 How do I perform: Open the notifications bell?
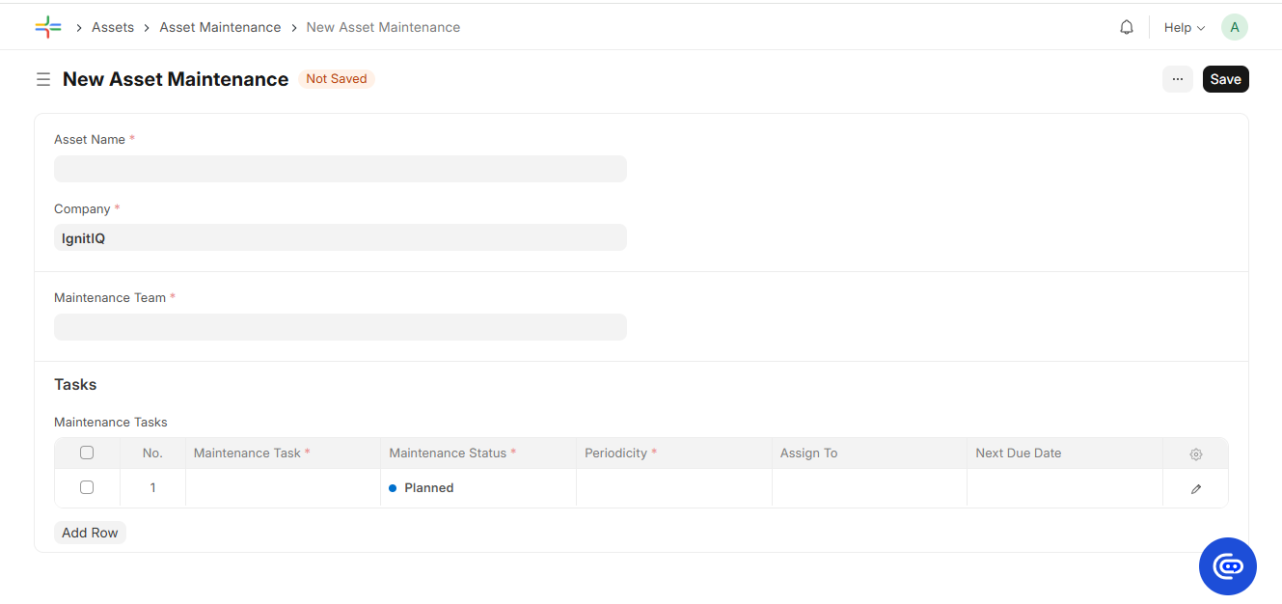pyautogui.click(x=1127, y=27)
